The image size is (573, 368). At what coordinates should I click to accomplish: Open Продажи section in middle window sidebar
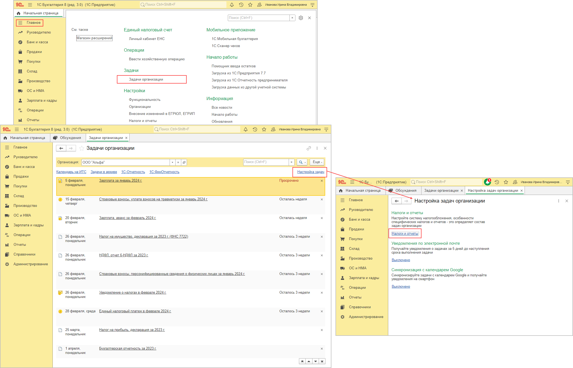tap(21, 177)
